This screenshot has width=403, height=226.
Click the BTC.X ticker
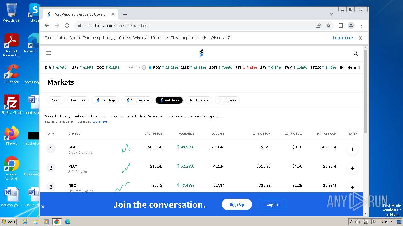coord(323,67)
